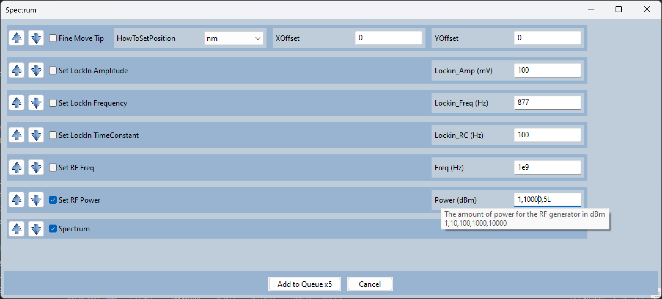Image resolution: width=662 pixels, height=299 pixels.
Task: Click the RF power tooltip text
Action: coord(525,218)
